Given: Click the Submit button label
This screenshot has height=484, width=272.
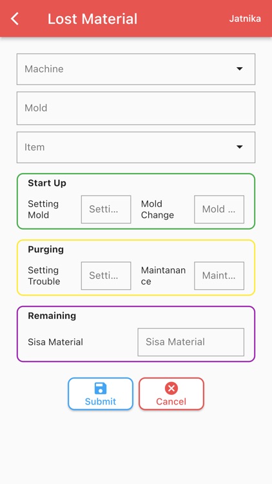Looking at the screenshot, I should tap(101, 401).
